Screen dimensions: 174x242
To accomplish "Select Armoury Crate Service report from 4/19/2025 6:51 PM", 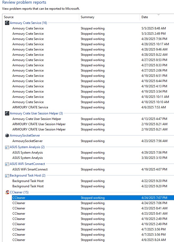I will click(x=93, y=76).
